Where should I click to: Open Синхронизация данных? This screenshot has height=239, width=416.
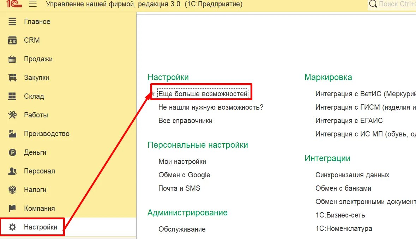point(352,175)
